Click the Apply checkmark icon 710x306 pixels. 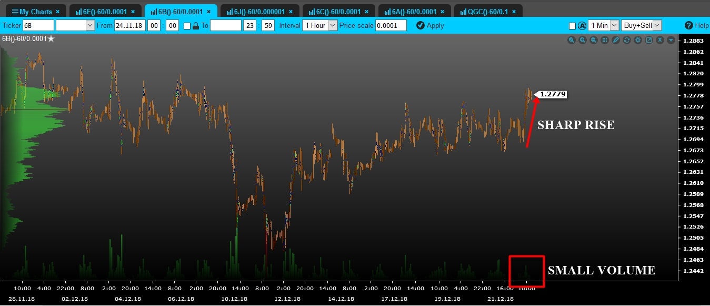coord(420,25)
